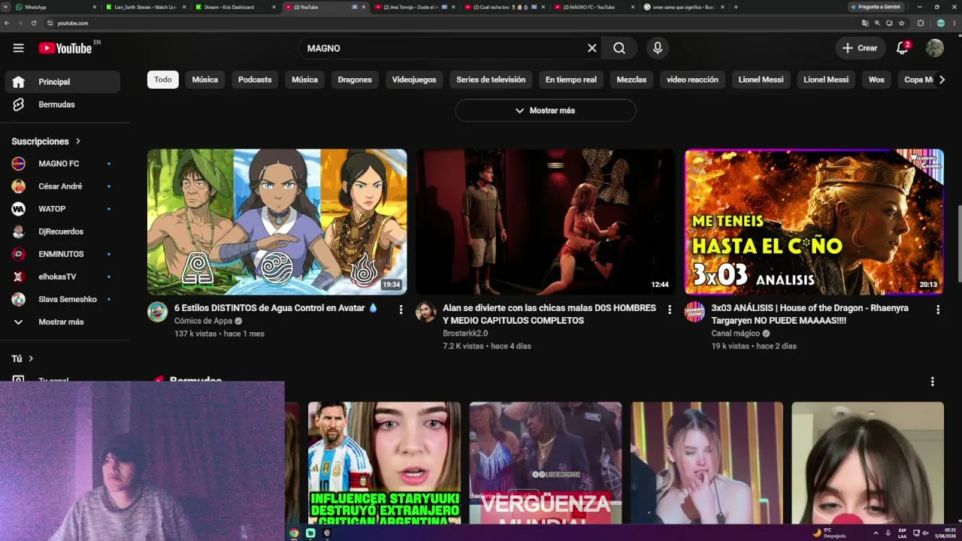Open the elhokasTV subscription channel
962x541 pixels.
point(62,277)
